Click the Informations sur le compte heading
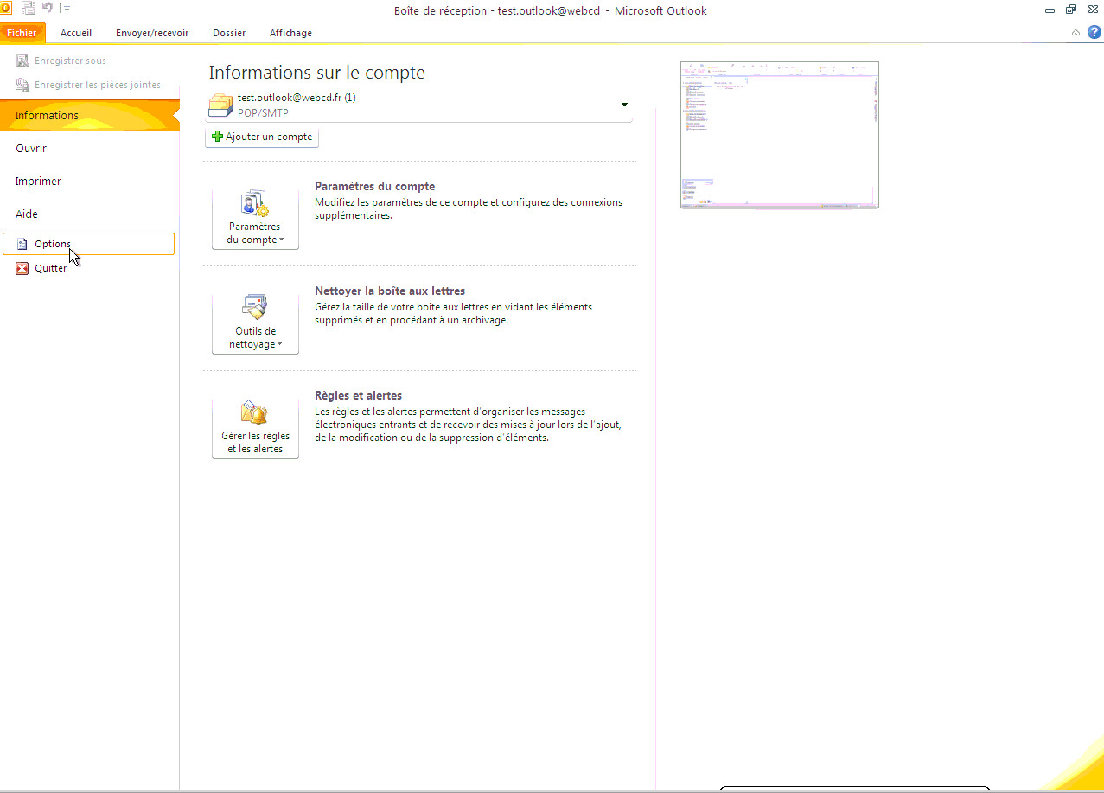 (x=317, y=73)
